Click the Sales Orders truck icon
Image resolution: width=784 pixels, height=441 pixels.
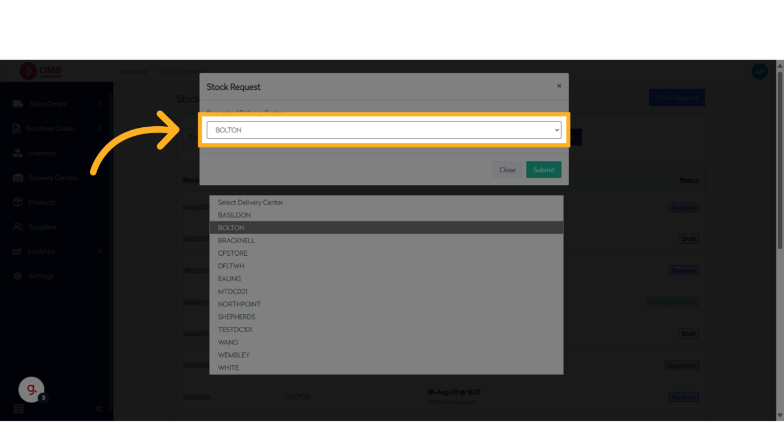[x=18, y=104]
